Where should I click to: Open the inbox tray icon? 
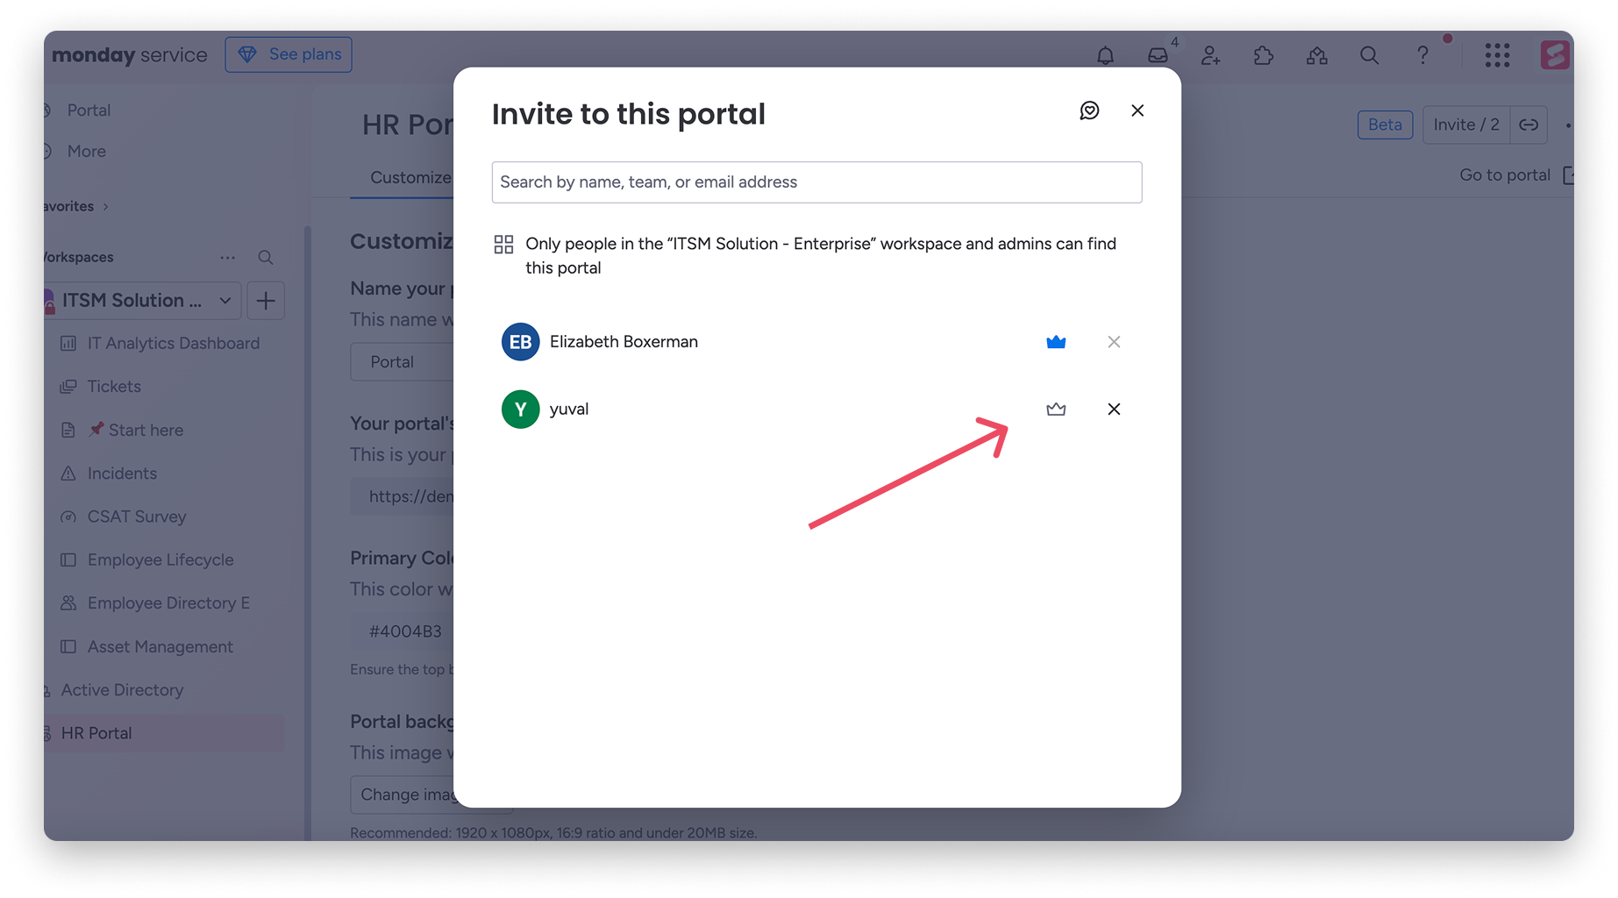[x=1158, y=55]
